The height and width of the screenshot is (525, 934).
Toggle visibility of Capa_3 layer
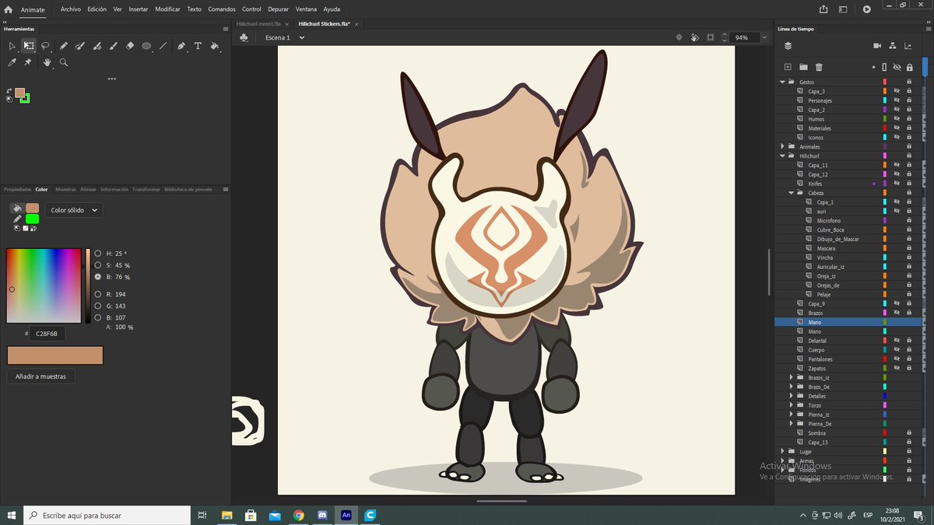(x=897, y=91)
